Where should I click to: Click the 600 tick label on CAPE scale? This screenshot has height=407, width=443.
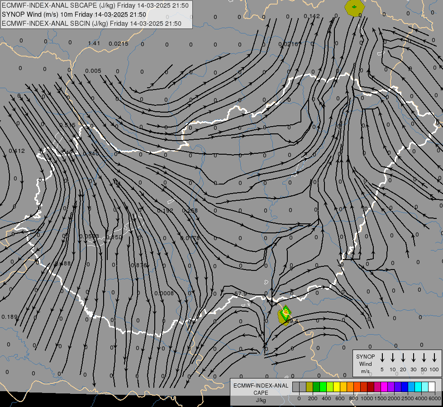[x=340, y=398]
